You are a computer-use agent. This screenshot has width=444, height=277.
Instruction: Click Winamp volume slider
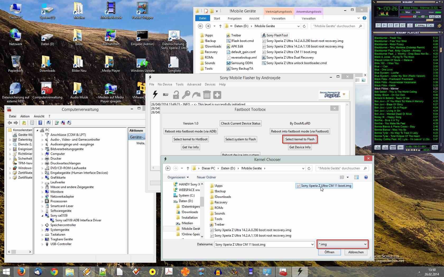(408, 17)
